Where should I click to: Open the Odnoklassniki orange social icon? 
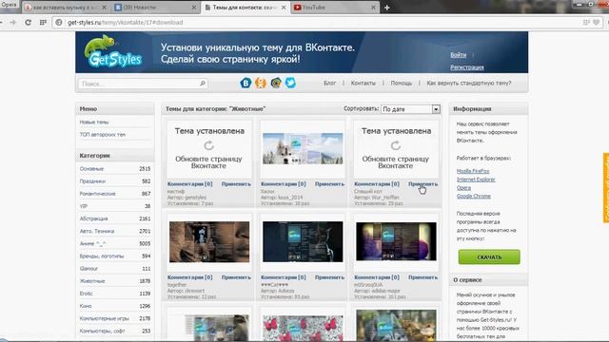point(261,83)
